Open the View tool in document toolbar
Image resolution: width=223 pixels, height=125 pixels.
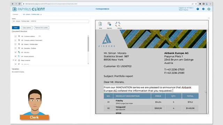pyautogui.click(x=100, y=25)
